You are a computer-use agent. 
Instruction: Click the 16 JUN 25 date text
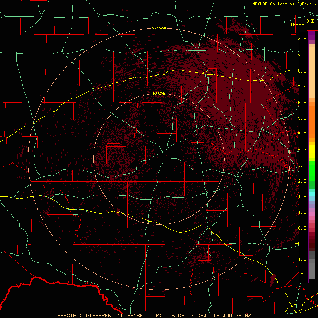227,316
